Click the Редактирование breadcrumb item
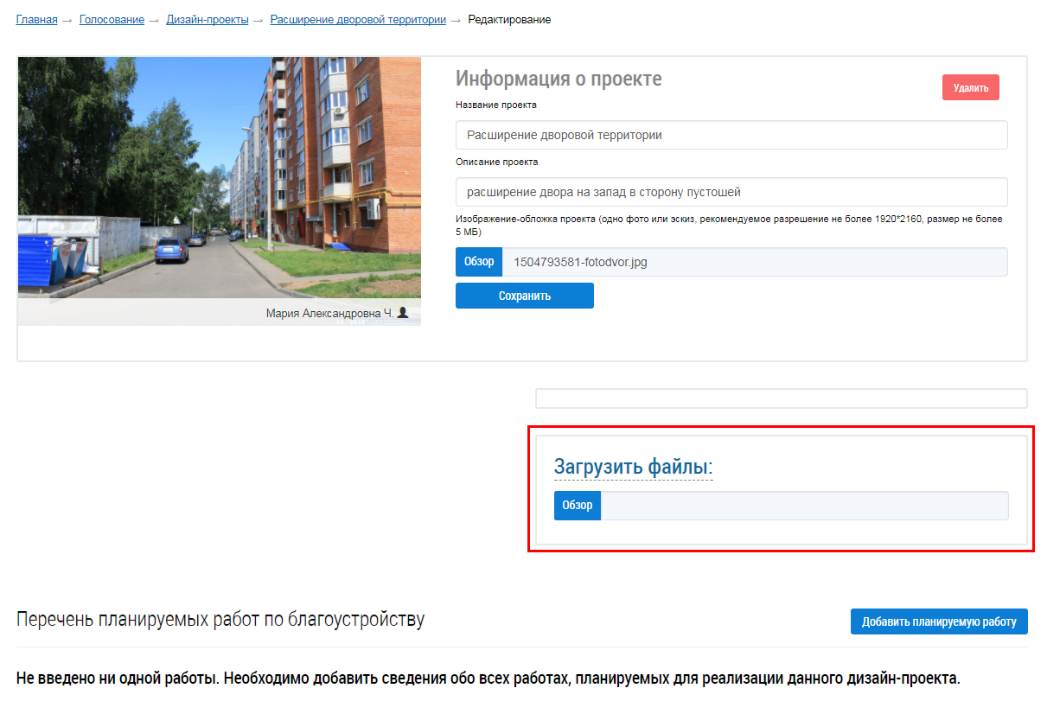This screenshot has width=1047, height=701. (x=509, y=19)
